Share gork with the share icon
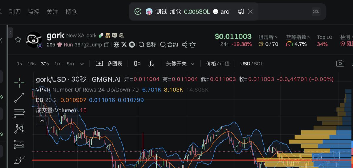The width and height of the screenshot is (353, 168). (185, 45)
